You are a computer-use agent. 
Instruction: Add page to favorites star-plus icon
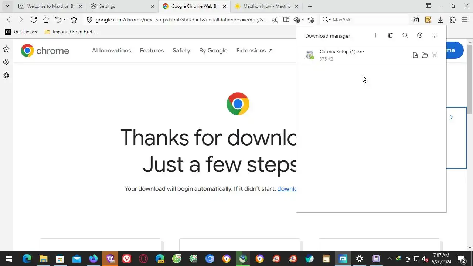coord(311,20)
